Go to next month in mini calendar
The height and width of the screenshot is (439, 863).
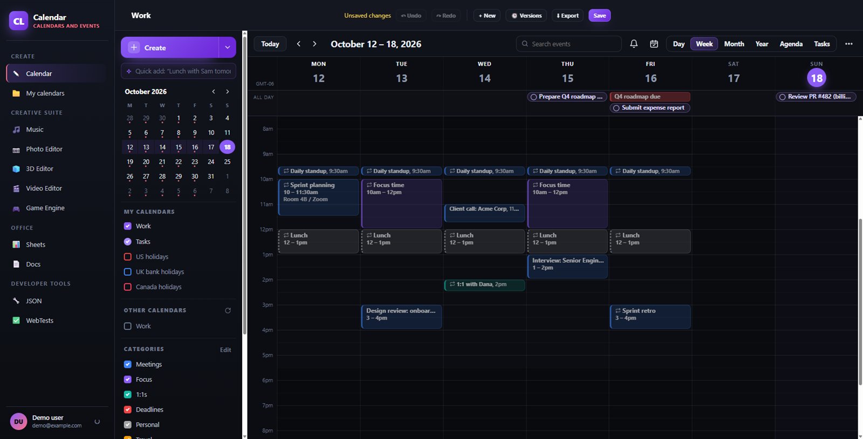pos(228,92)
